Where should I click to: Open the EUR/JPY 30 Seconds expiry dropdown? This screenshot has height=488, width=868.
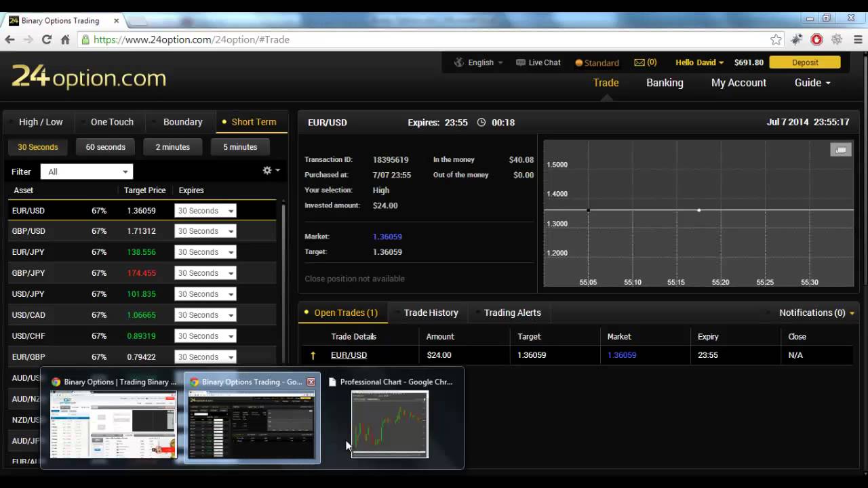[x=205, y=252]
